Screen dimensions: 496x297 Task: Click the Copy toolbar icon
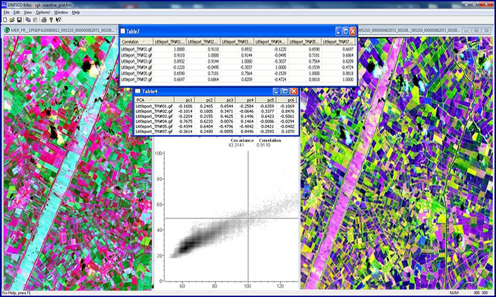point(28,20)
